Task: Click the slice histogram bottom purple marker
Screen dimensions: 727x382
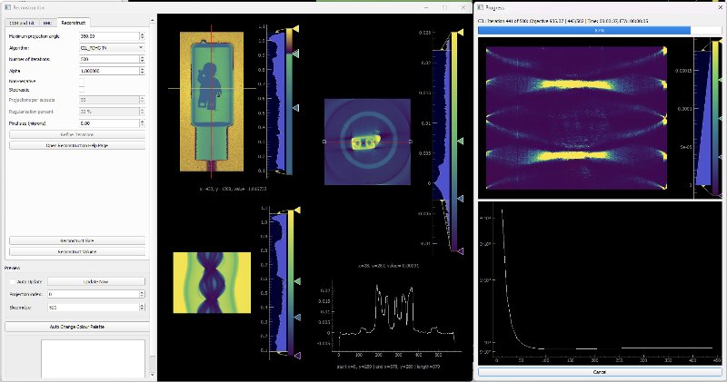Action: pyautogui.click(x=460, y=251)
